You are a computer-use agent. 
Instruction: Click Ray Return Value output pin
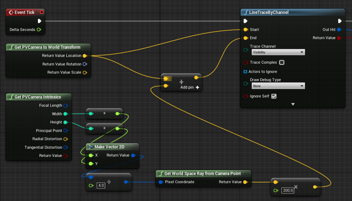pyautogui.click(x=245, y=182)
